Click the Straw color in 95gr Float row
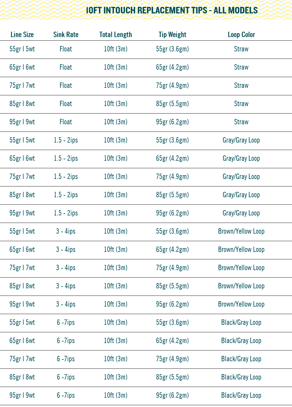The width and height of the screenshot is (292, 407). click(241, 122)
